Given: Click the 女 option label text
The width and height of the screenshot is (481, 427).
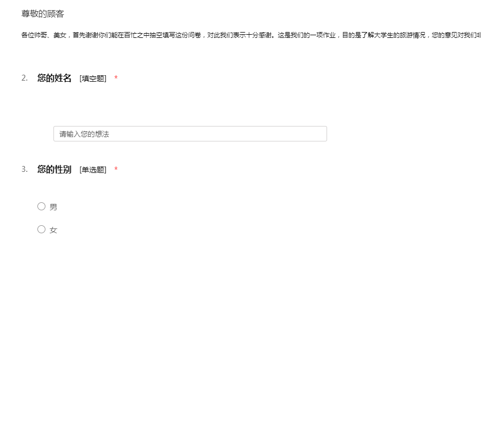Looking at the screenshot, I should pyautogui.click(x=53, y=230).
